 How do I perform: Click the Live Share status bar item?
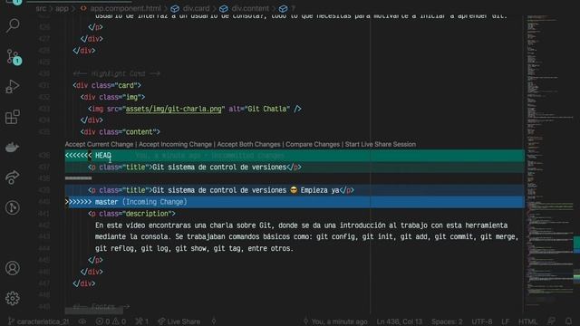pos(179,321)
